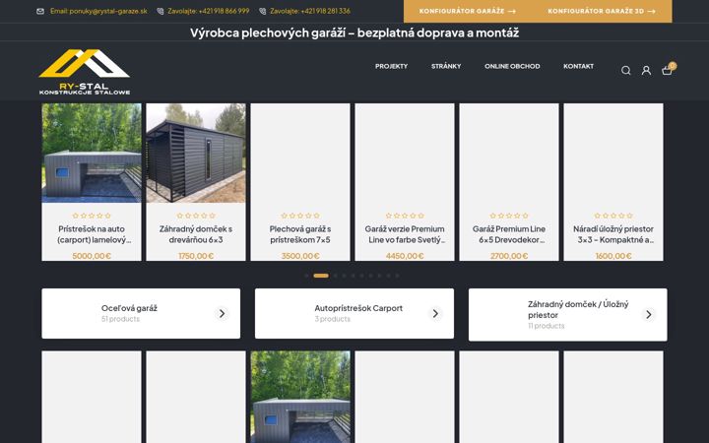This screenshot has height=443, width=709.
Task: Click phone icon beside +421 918 866 999
Action: pyautogui.click(x=161, y=11)
